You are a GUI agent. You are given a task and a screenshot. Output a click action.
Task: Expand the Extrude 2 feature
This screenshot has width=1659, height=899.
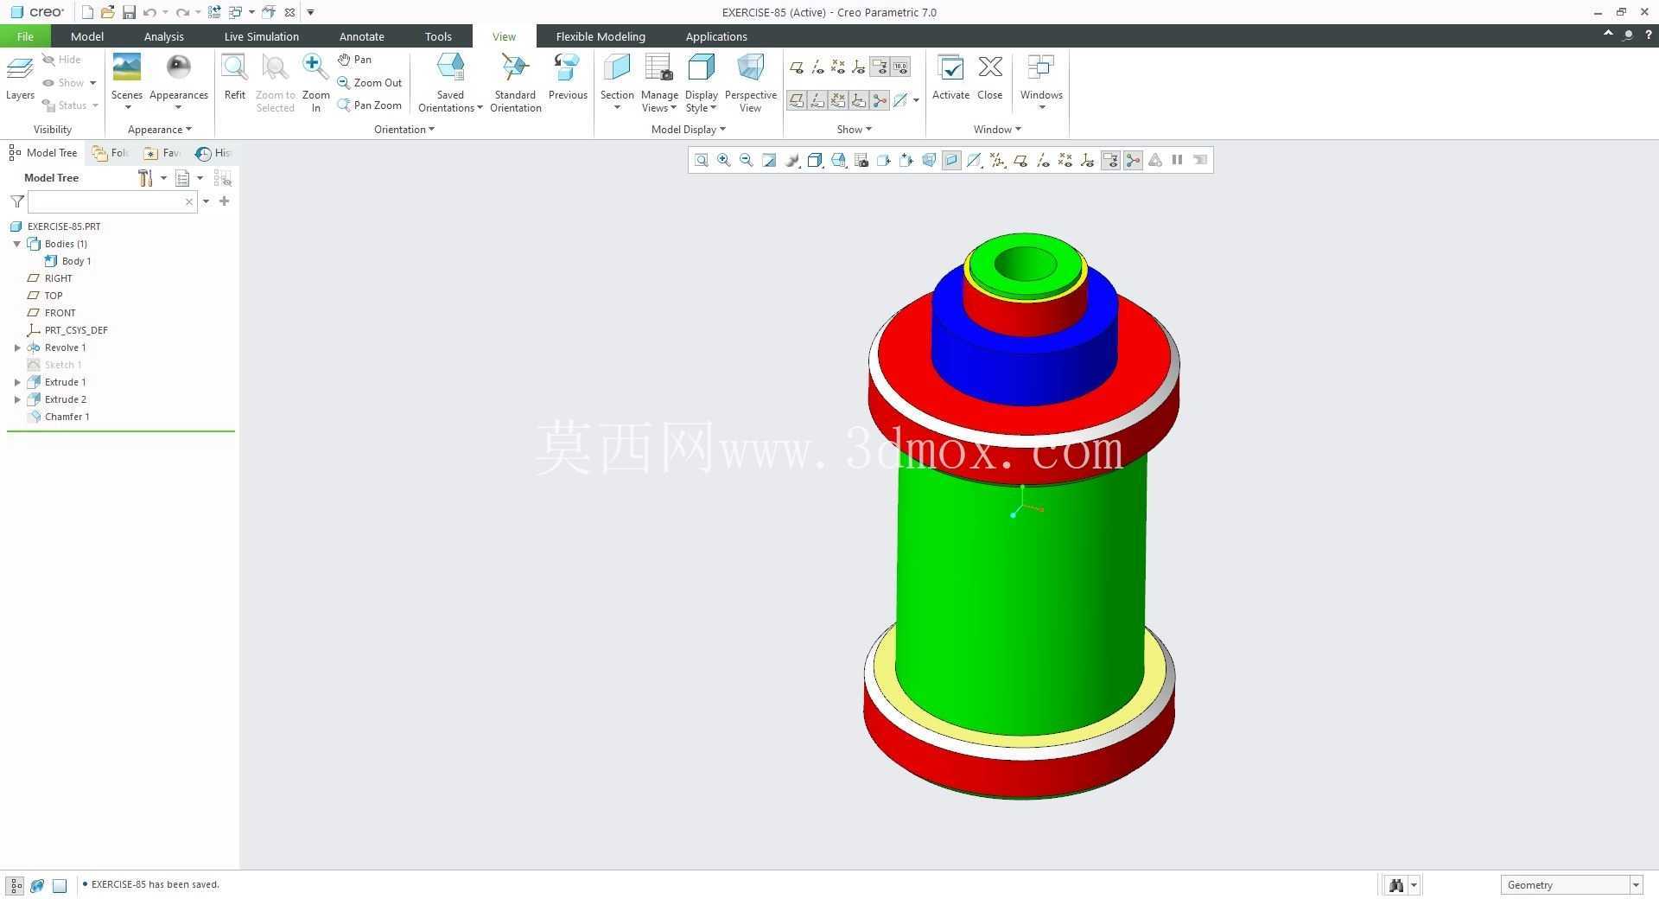[17, 399]
